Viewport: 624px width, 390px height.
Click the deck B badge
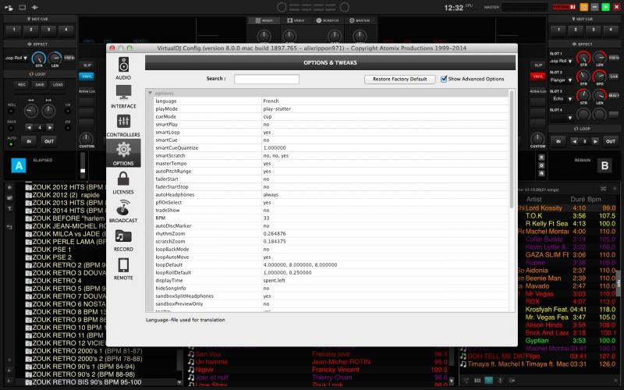pos(604,165)
